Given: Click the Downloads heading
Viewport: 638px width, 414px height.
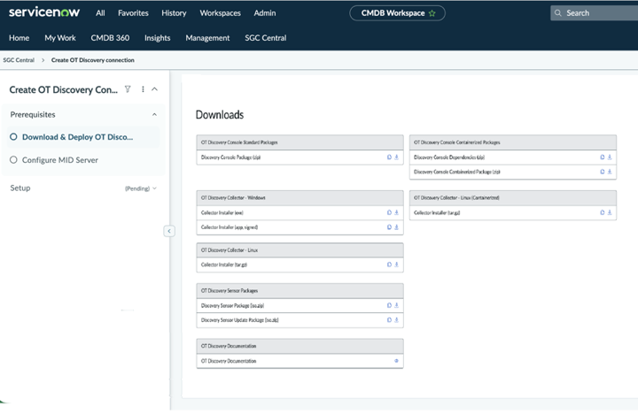Looking at the screenshot, I should pyautogui.click(x=220, y=115).
